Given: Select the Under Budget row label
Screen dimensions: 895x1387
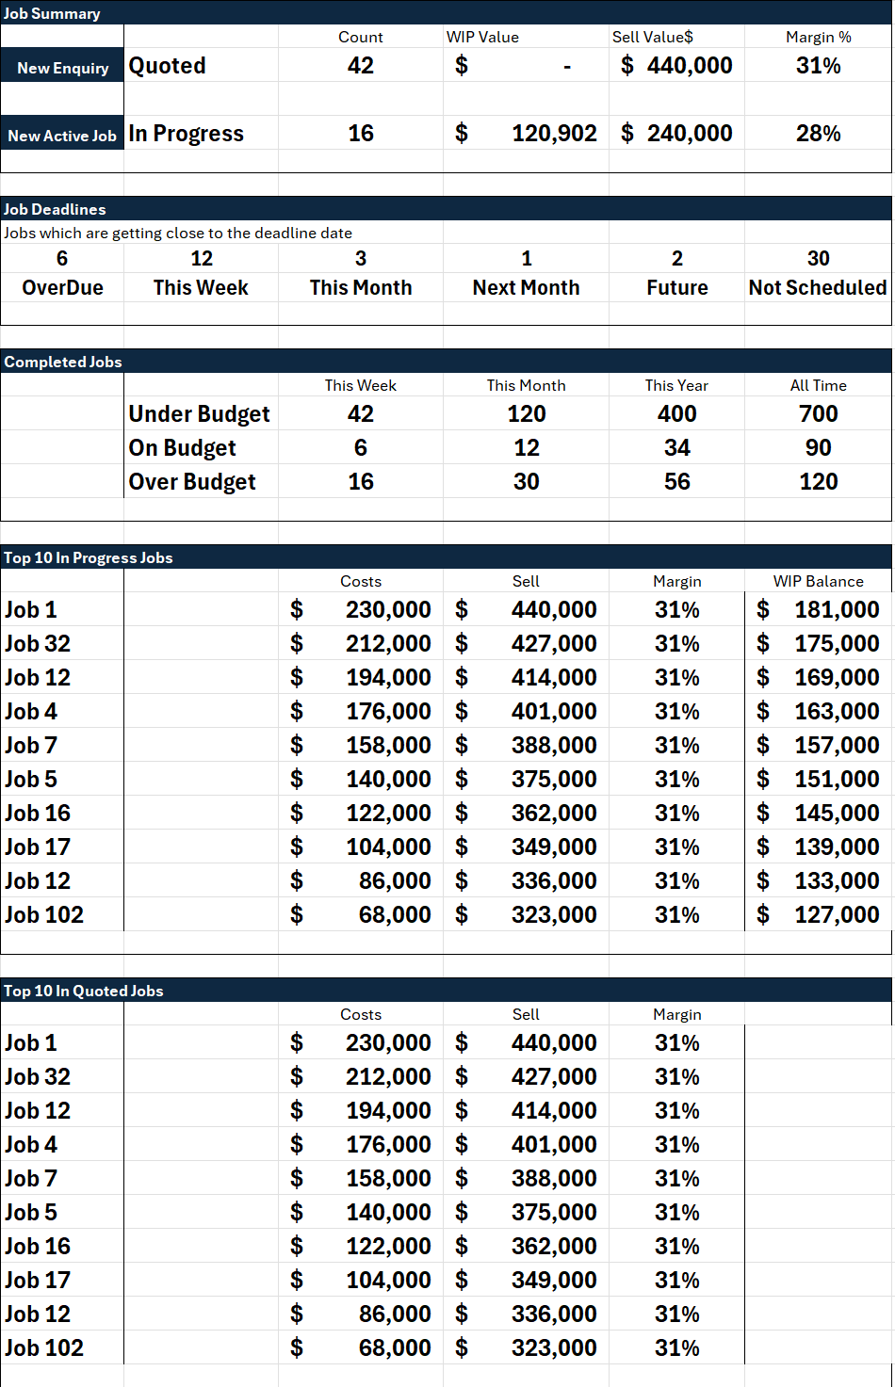Looking at the screenshot, I should (200, 414).
